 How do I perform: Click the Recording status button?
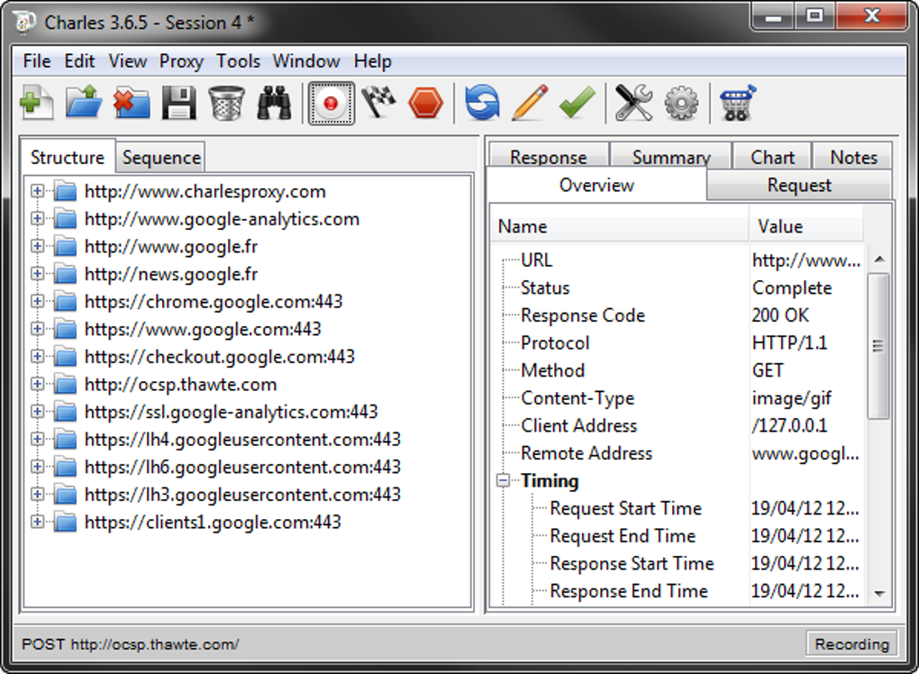(851, 644)
